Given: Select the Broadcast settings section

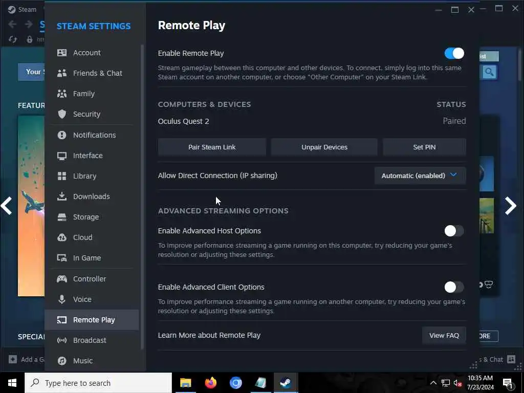Looking at the screenshot, I should (x=92, y=340).
